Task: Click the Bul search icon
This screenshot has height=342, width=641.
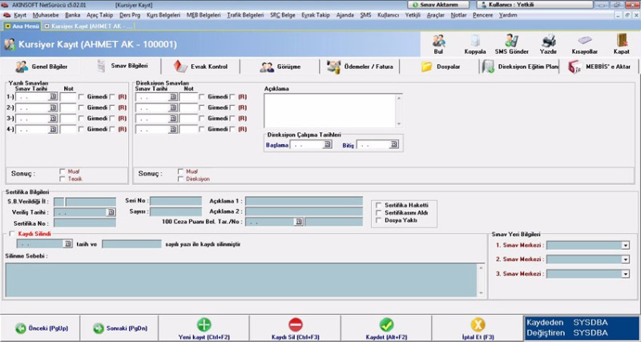Action: (x=438, y=41)
